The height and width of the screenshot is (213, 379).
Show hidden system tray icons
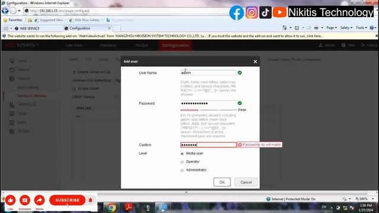tap(332, 208)
